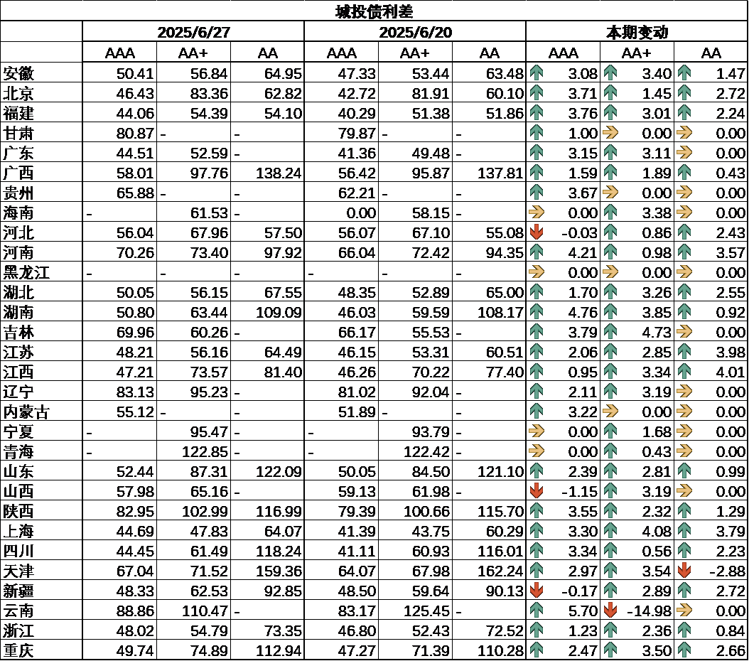Screen dimensions: 749x661
Task: Click the red down arrow in 新疆 AAA change cell
Action: [x=537, y=591]
